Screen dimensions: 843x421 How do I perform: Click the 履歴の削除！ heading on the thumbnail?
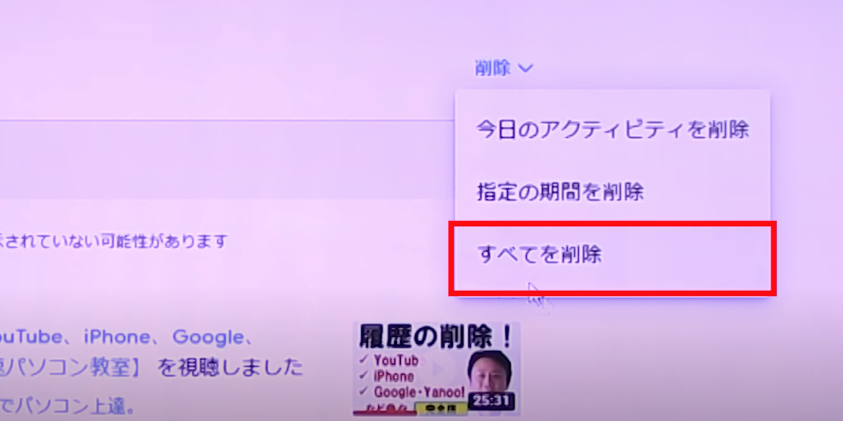point(436,338)
